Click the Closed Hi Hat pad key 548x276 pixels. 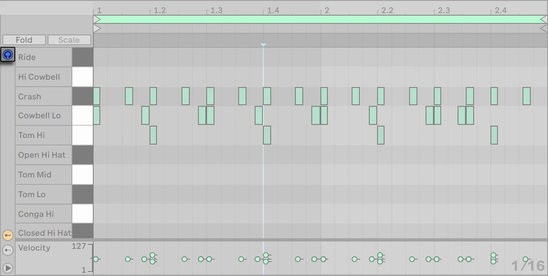tap(83, 231)
